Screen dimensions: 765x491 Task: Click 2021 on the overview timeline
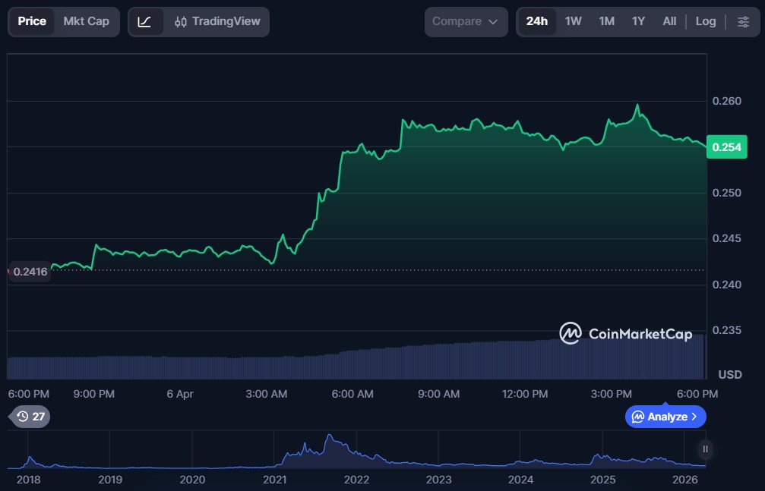(x=274, y=480)
